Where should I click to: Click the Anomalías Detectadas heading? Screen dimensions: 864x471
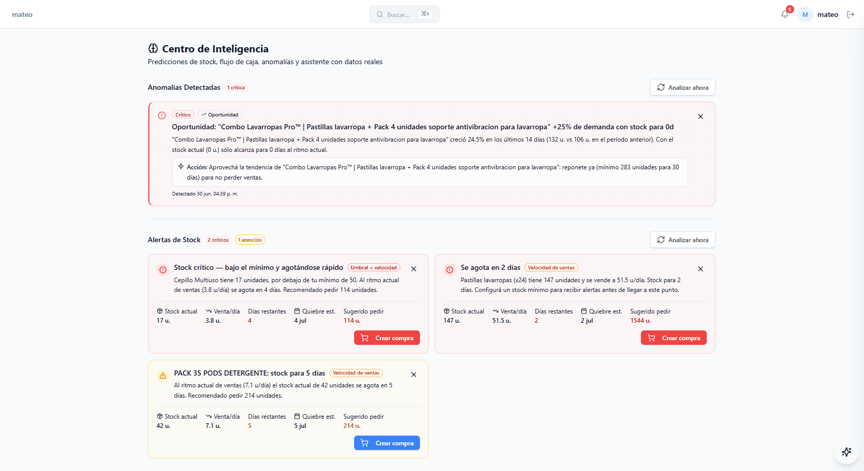184,88
